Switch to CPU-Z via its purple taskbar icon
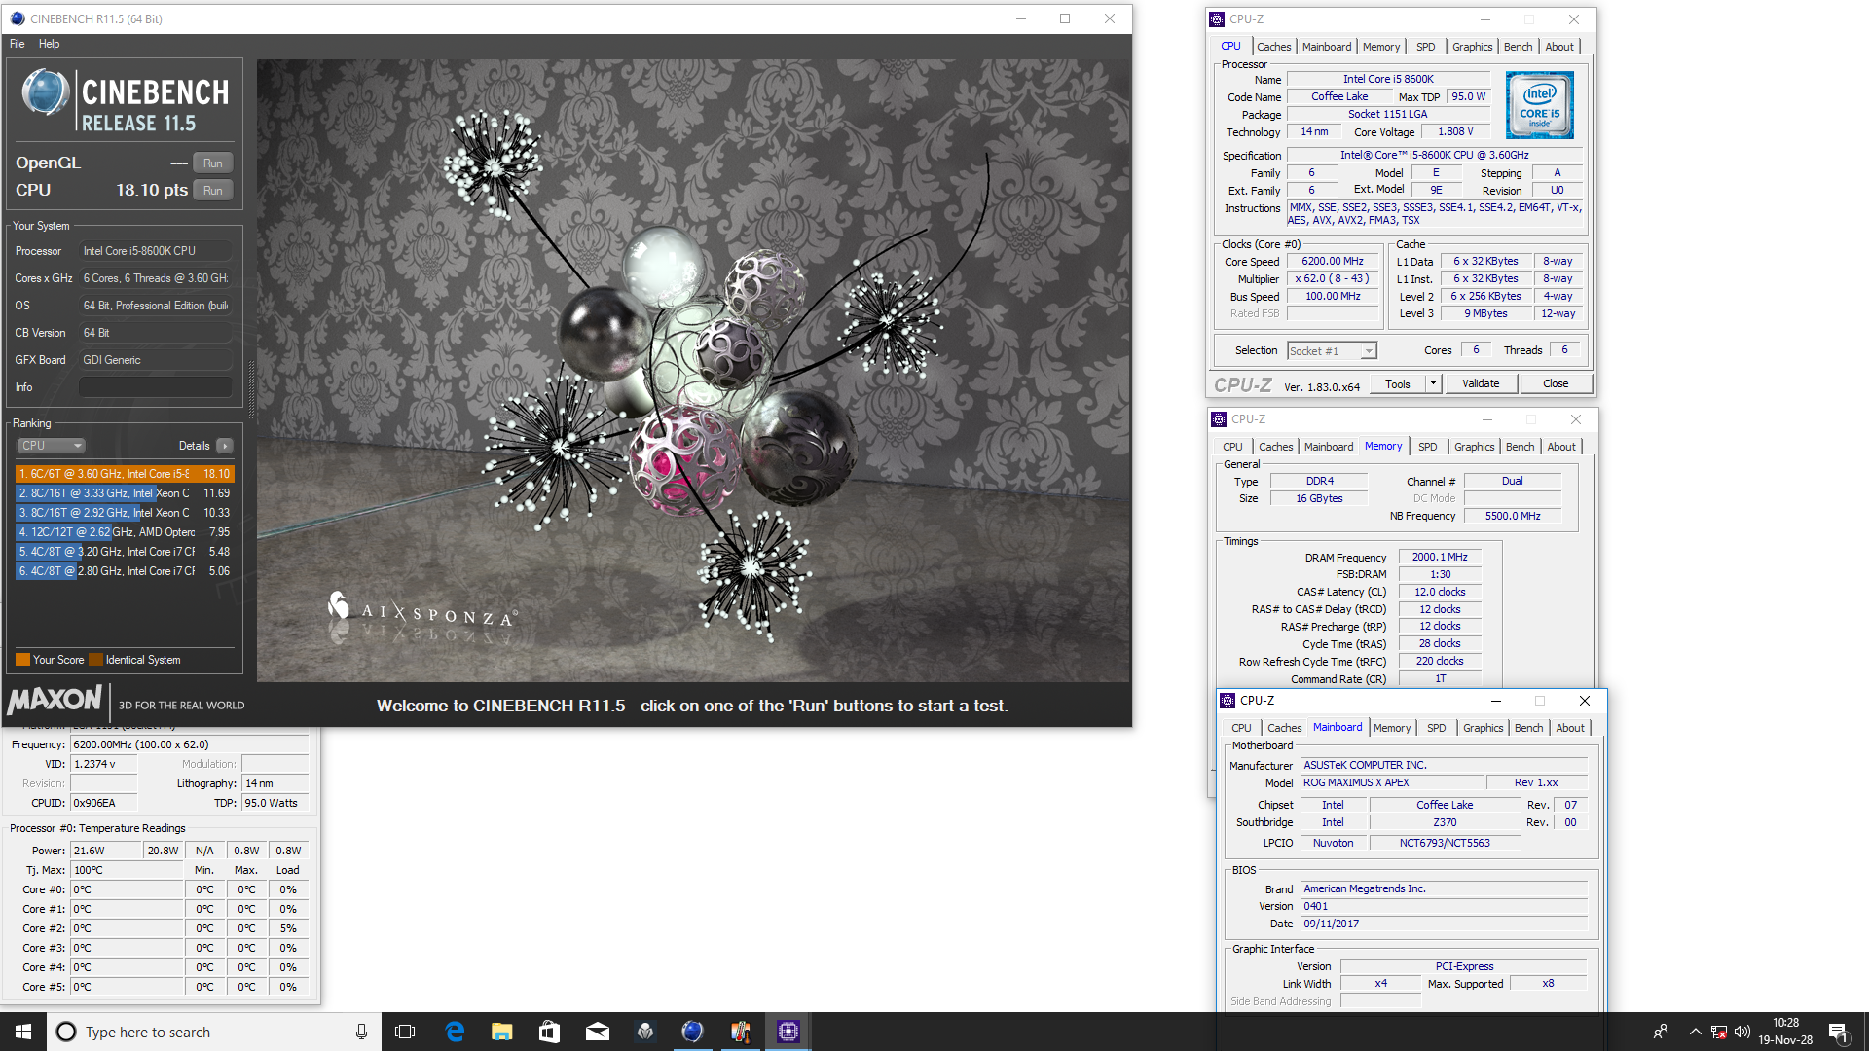Viewport: 1869px width, 1051px height. [x=788, y=1032]
